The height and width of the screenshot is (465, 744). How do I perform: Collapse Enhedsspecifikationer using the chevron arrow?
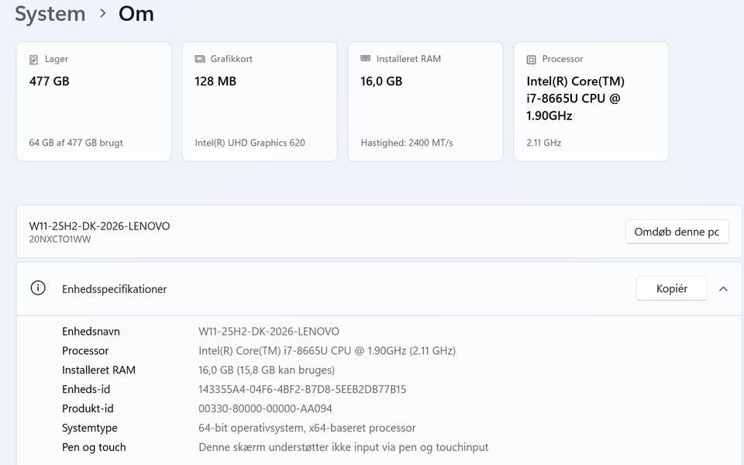click(723, 289)
